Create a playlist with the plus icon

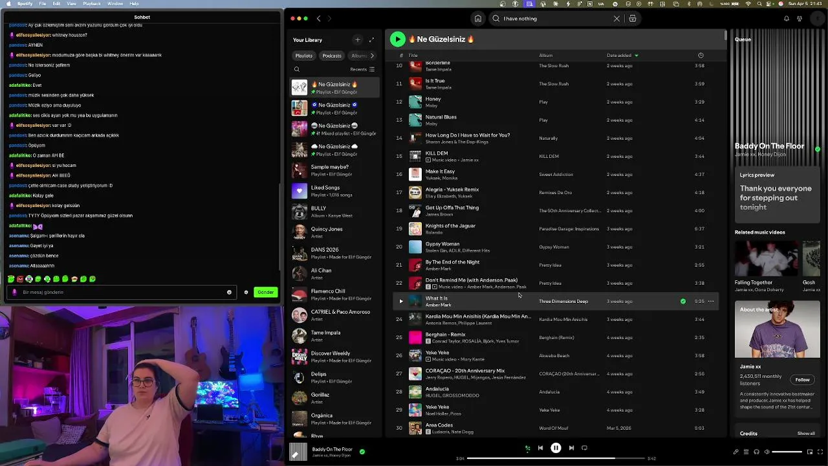pos(357,40)
